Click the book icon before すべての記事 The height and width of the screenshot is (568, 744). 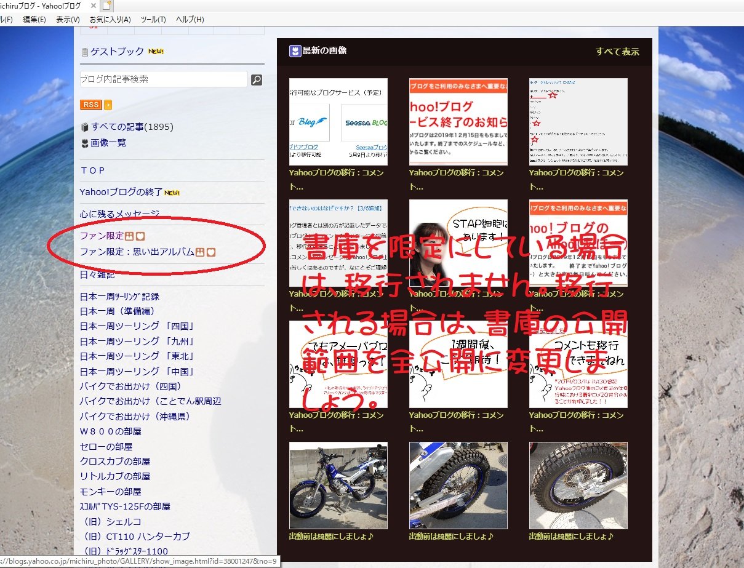(85, 127)
